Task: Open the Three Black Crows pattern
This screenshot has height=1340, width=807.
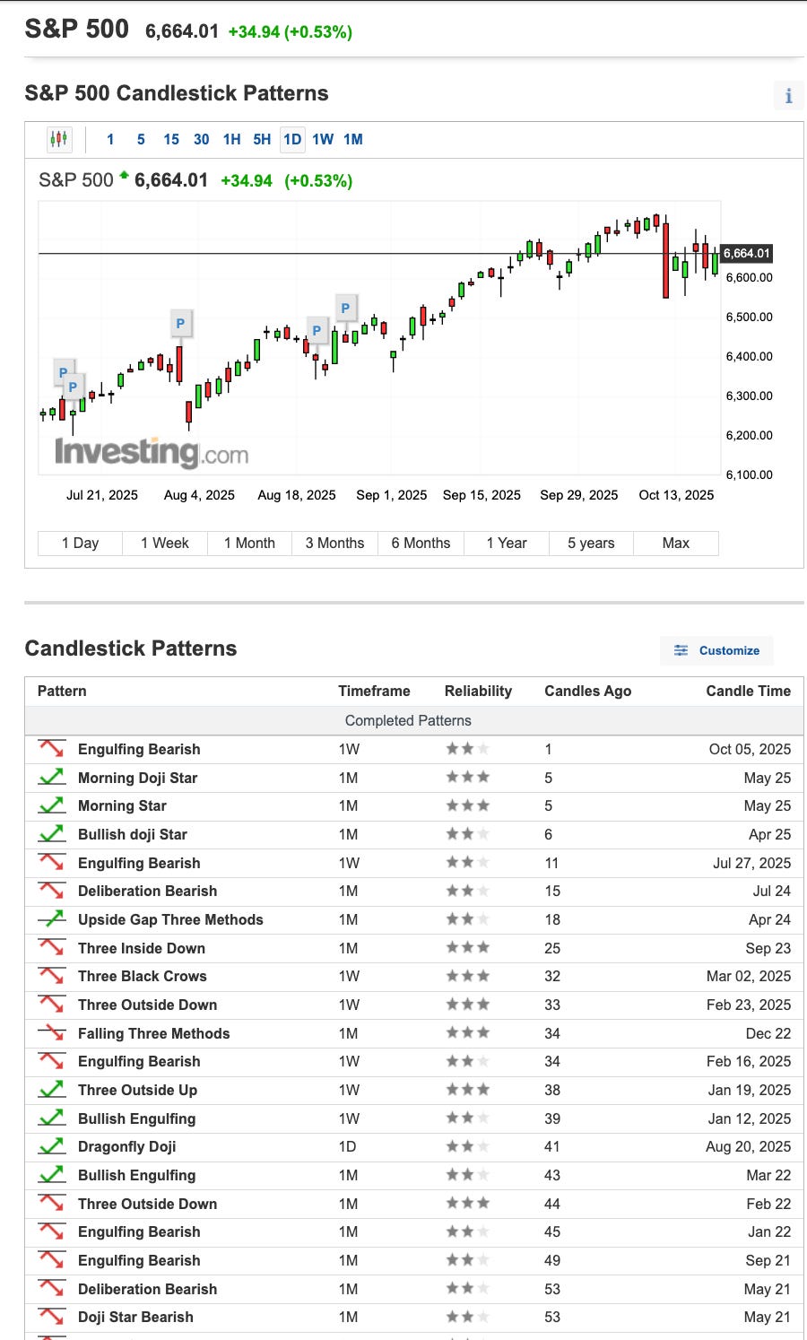Action: [142, 976]
